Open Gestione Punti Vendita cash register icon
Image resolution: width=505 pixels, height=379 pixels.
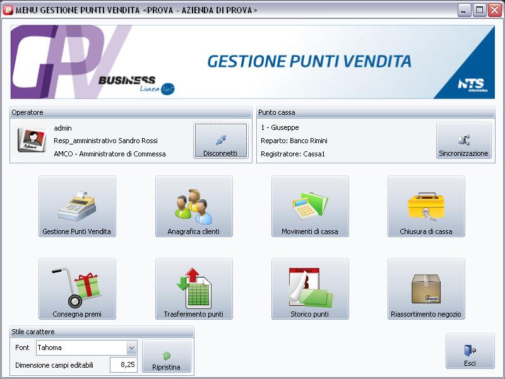point(77,206)
